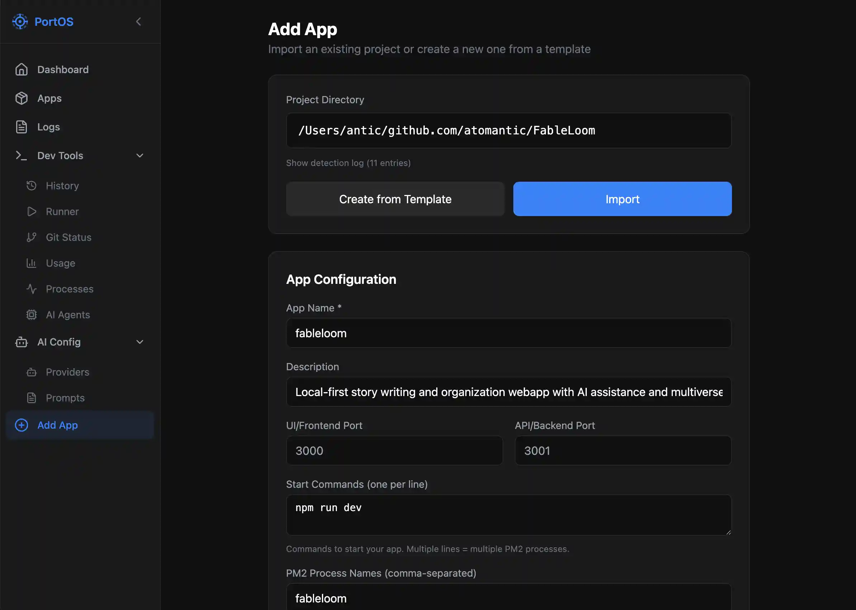
Task: Edit the Start Commands text area
Action: pos(509,515)
